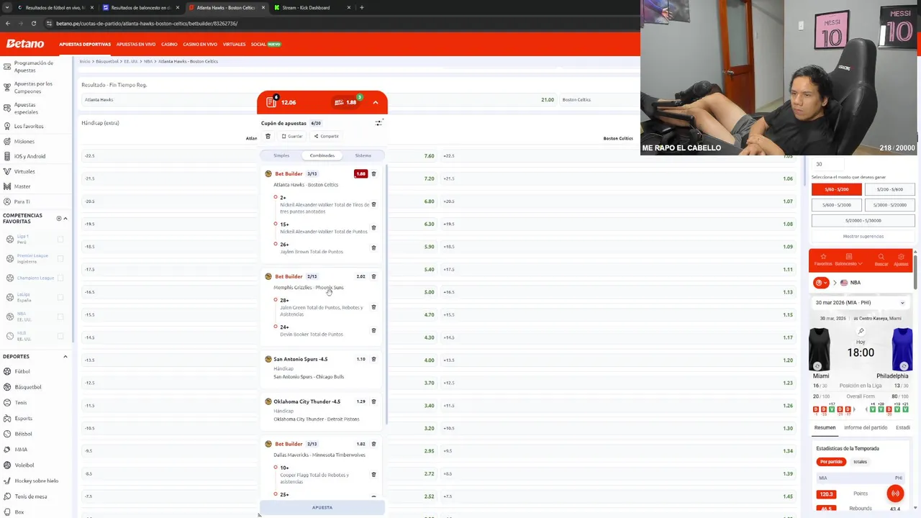This screenshot has height=518, width=921.
Task: Select the Por partido stats toggle
Action: (x=831, y=462)
